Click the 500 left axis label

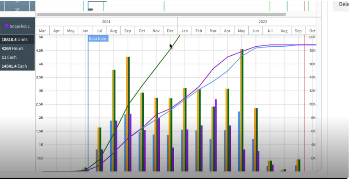(40, 158)
